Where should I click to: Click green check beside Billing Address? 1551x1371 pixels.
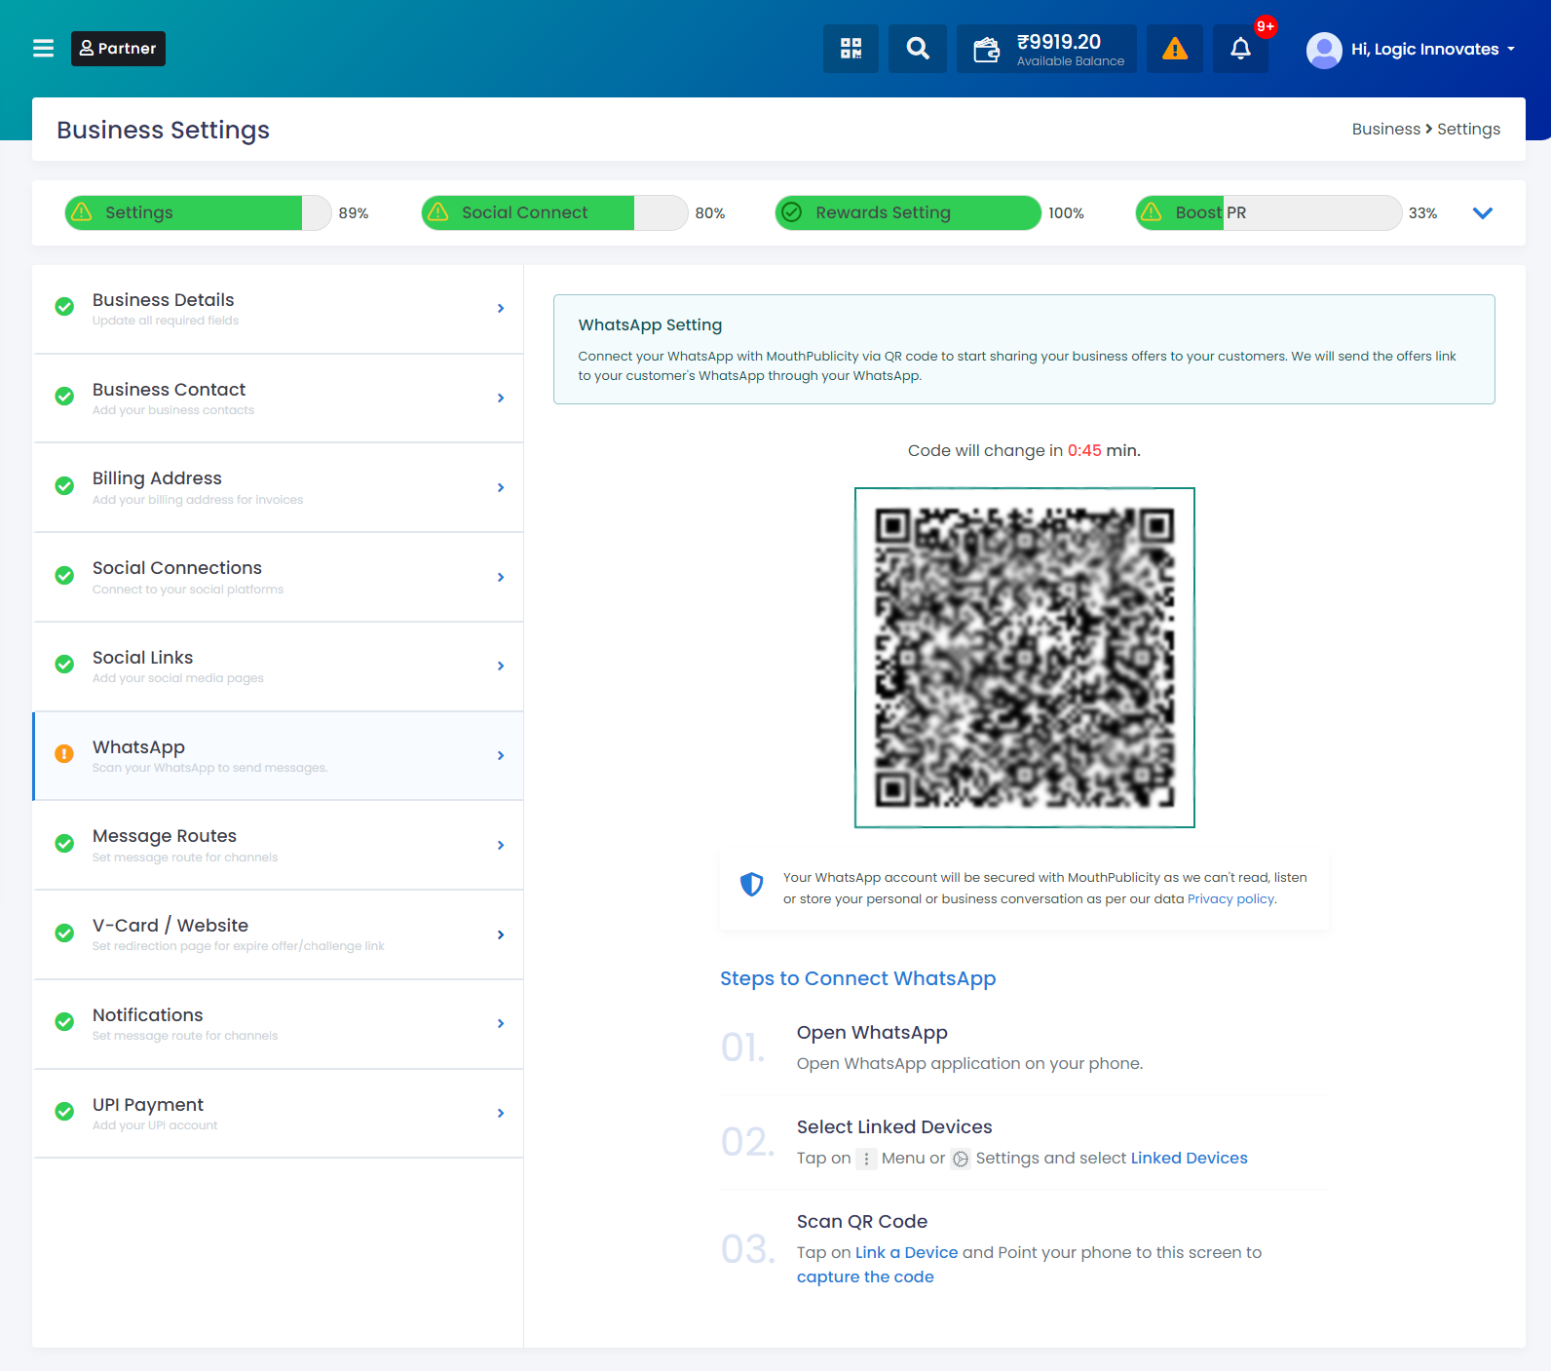64,486
